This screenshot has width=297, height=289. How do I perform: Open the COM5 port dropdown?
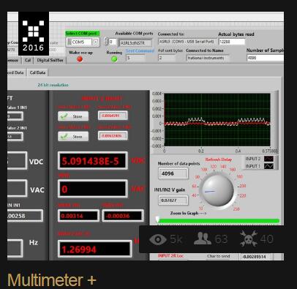click(x=96, y=42)
